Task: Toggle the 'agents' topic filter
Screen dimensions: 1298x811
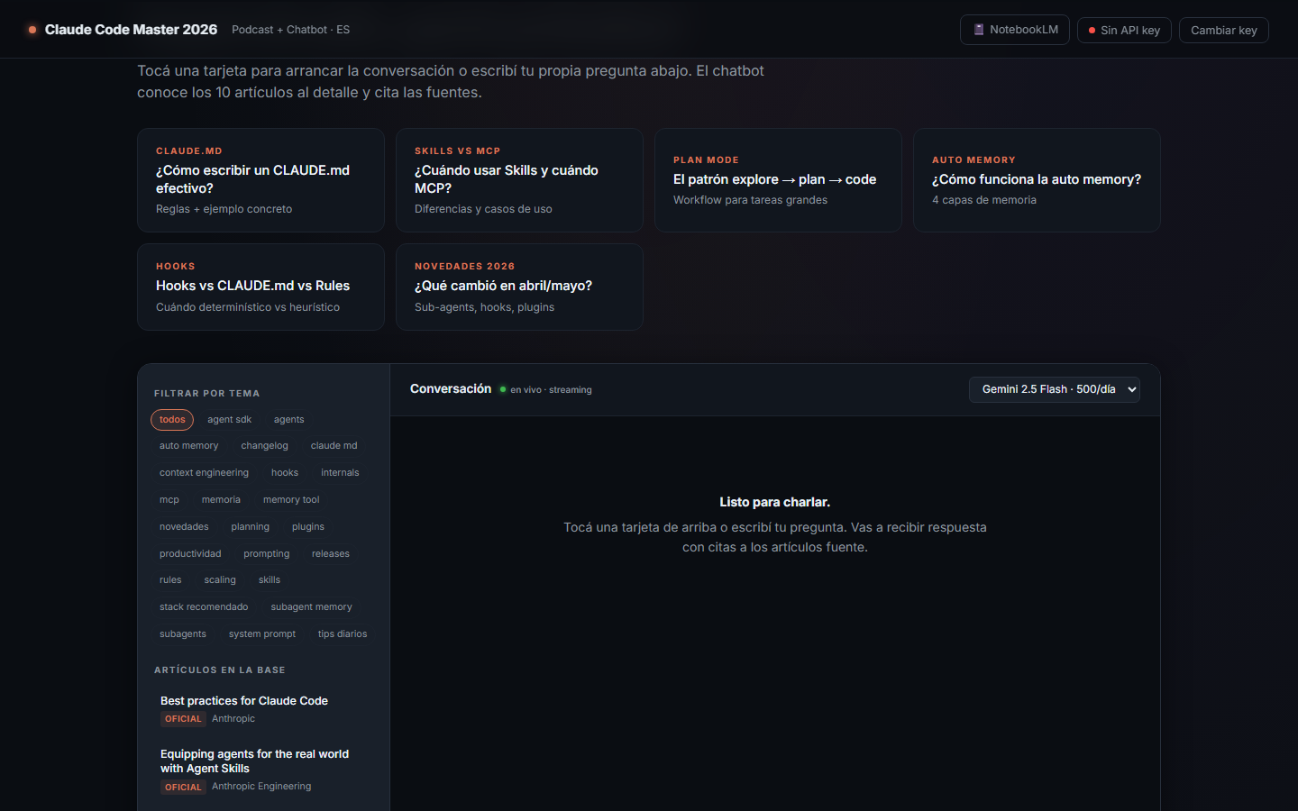Action: tap(288, 420)
